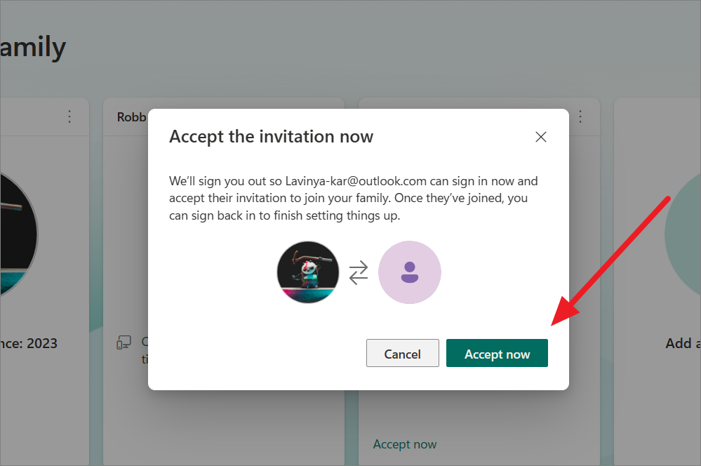Select the panda avatar in the dialog
701x466 pixels.
[307, 272]
